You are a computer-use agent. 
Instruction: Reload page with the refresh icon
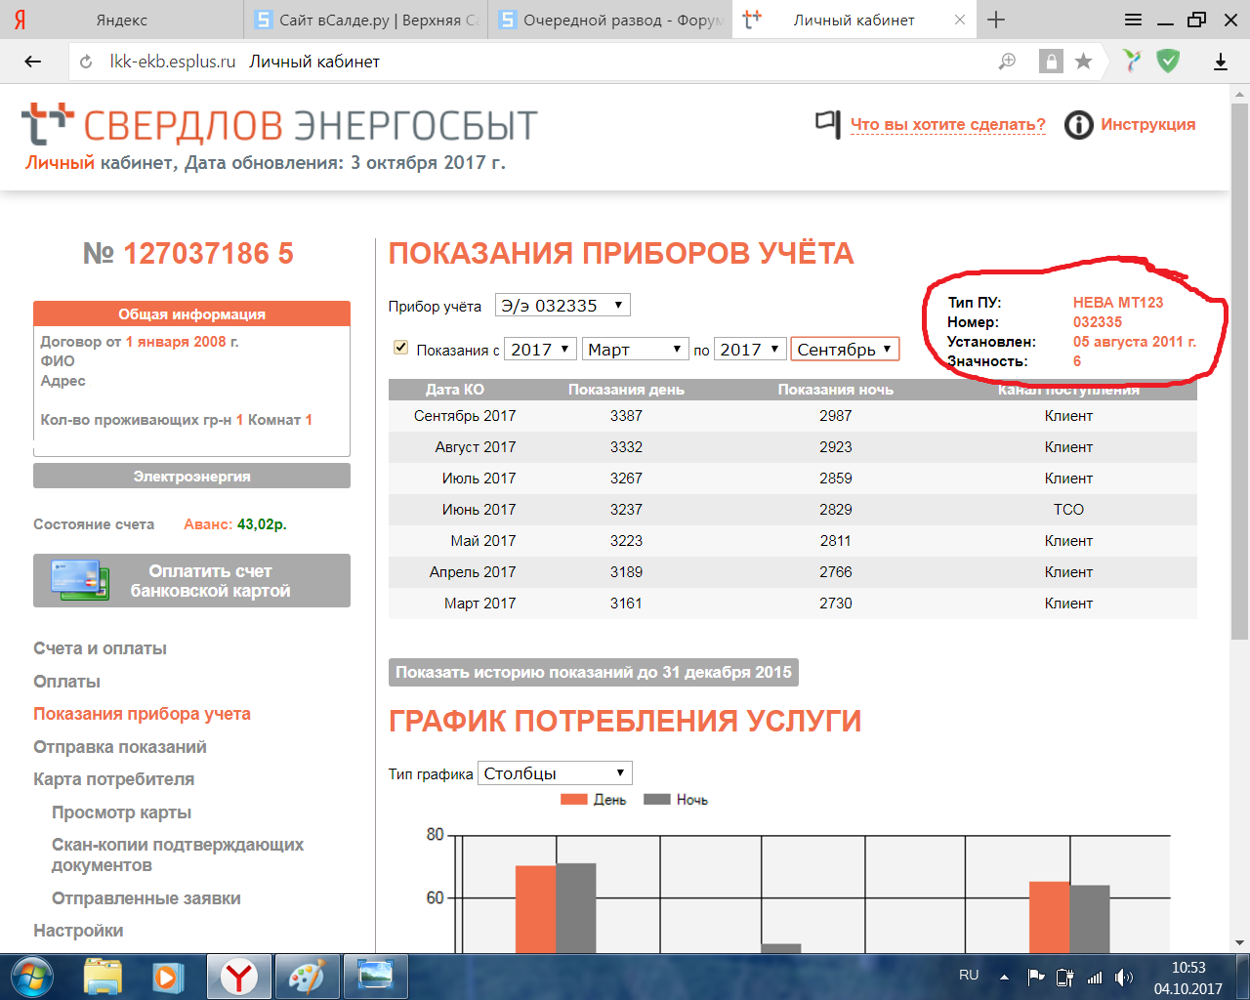pos(86,62)
